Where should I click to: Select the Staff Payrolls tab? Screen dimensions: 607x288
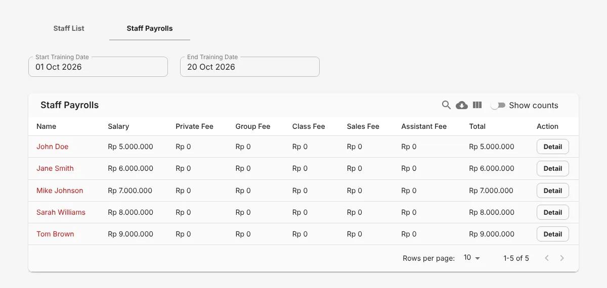coord(150,28)
